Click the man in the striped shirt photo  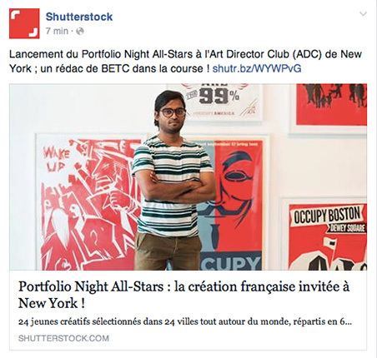[174, 181]
